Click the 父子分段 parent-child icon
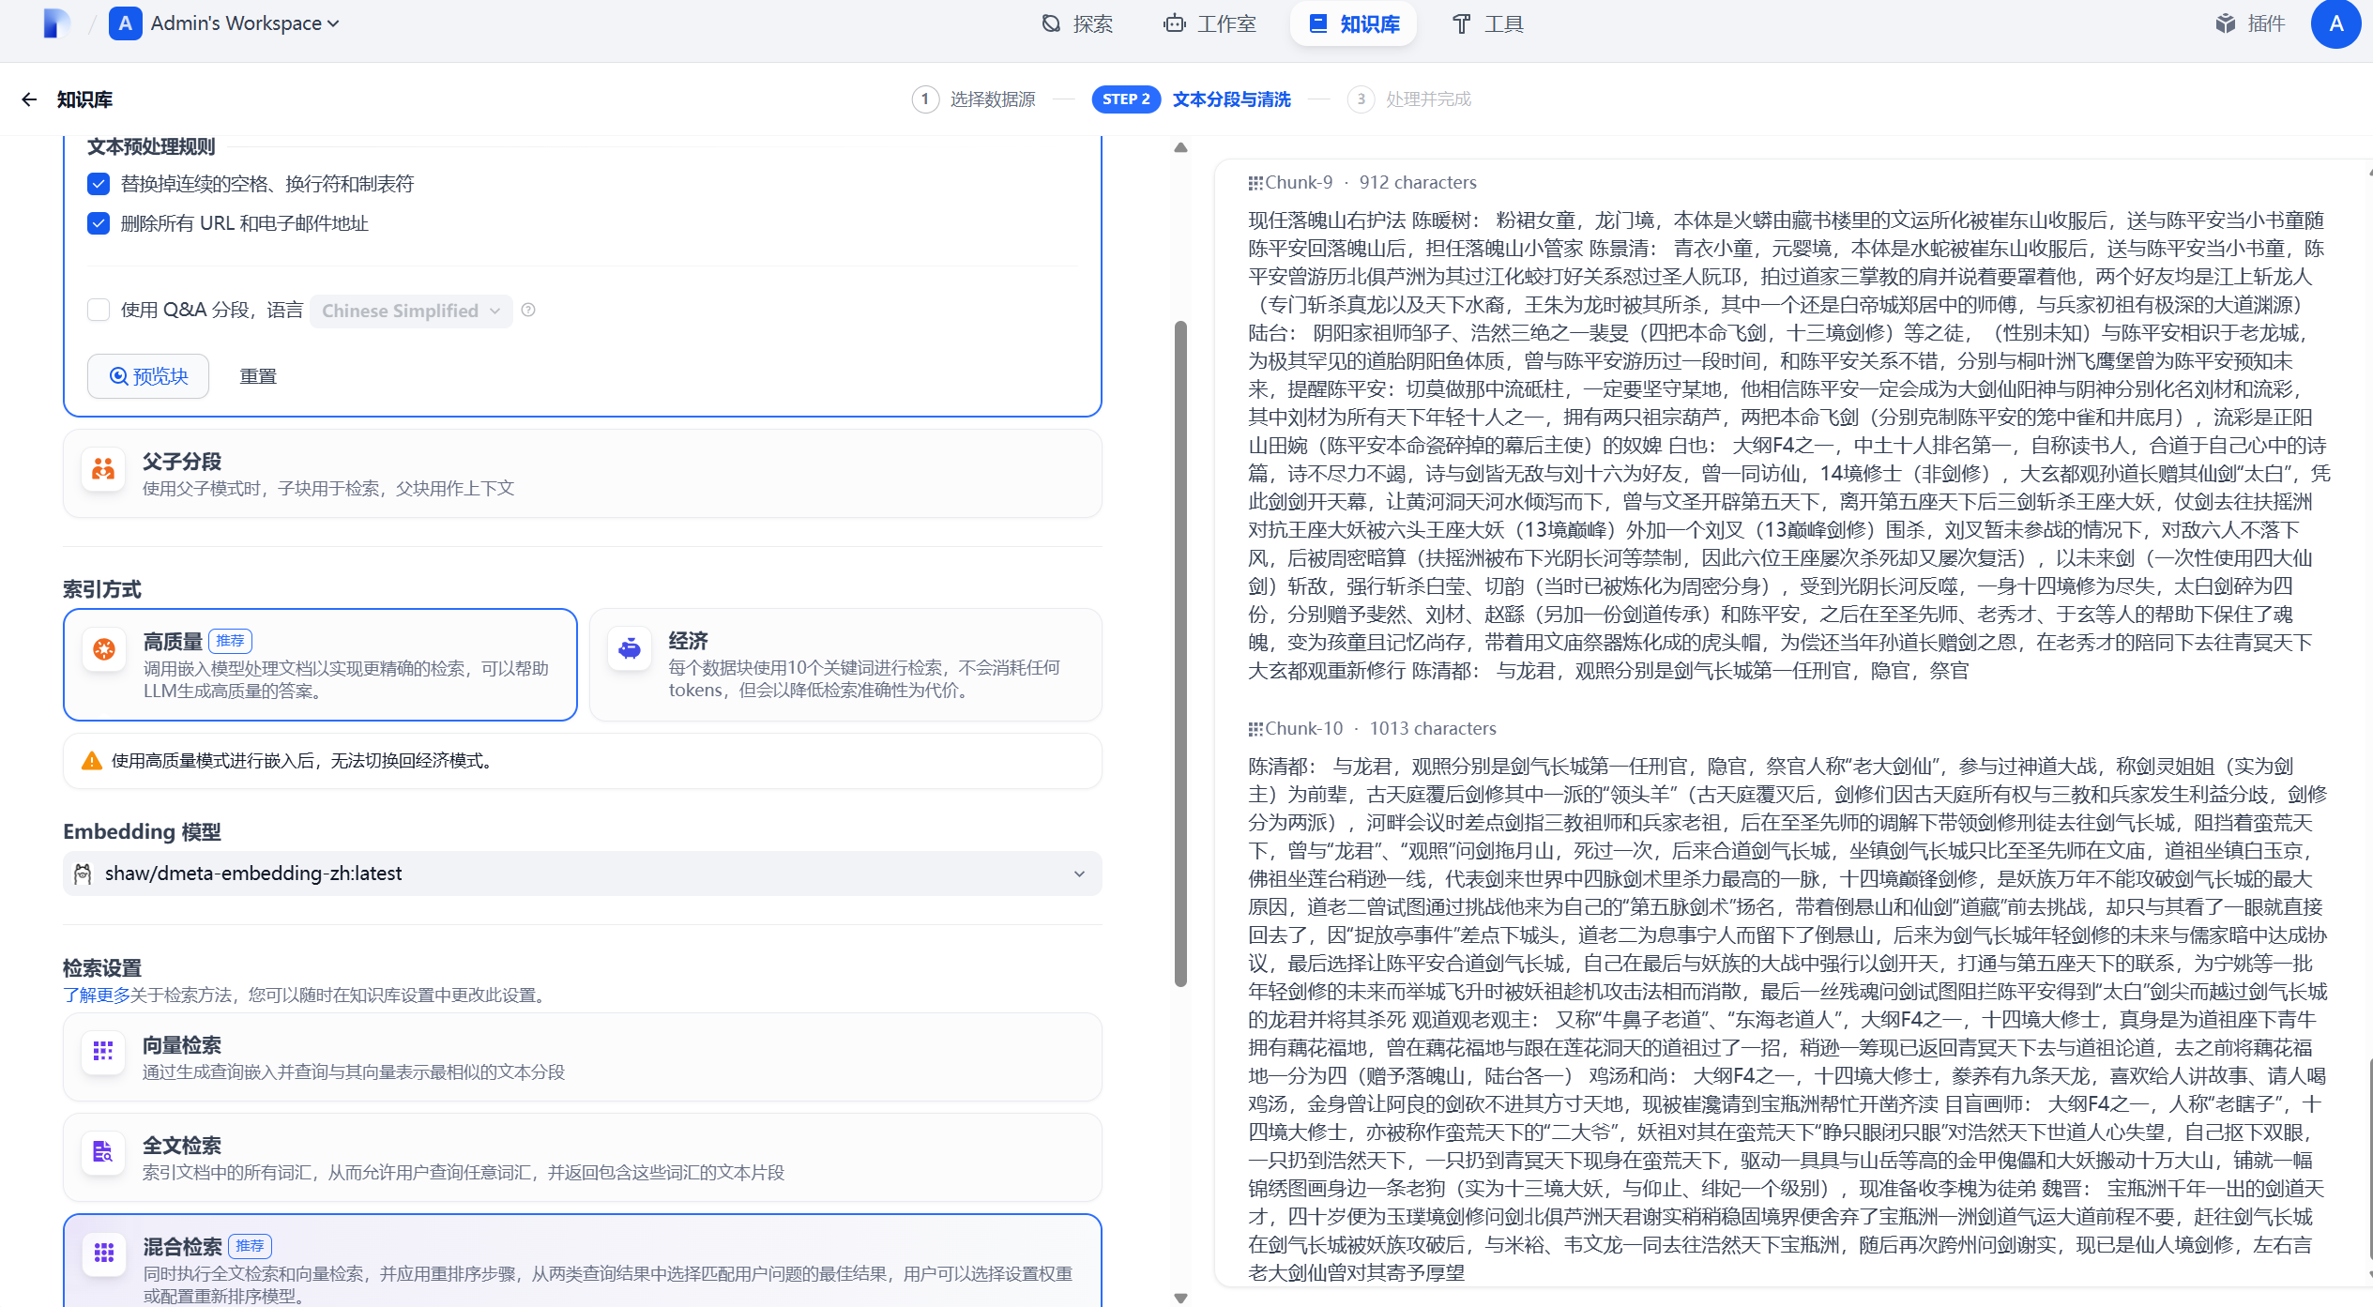2373x1307 pixels. 103,469
